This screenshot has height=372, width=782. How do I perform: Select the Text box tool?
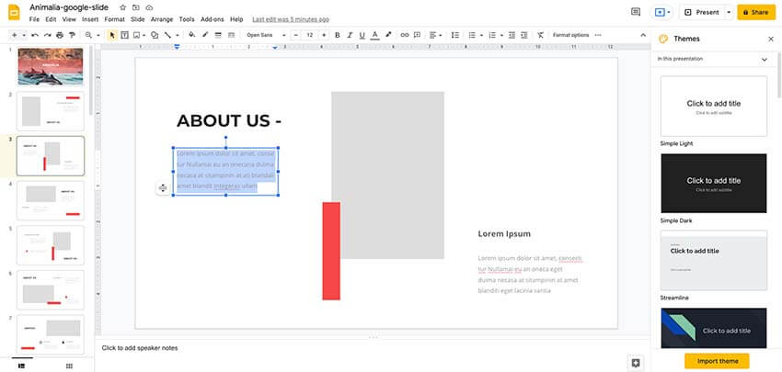124,35
